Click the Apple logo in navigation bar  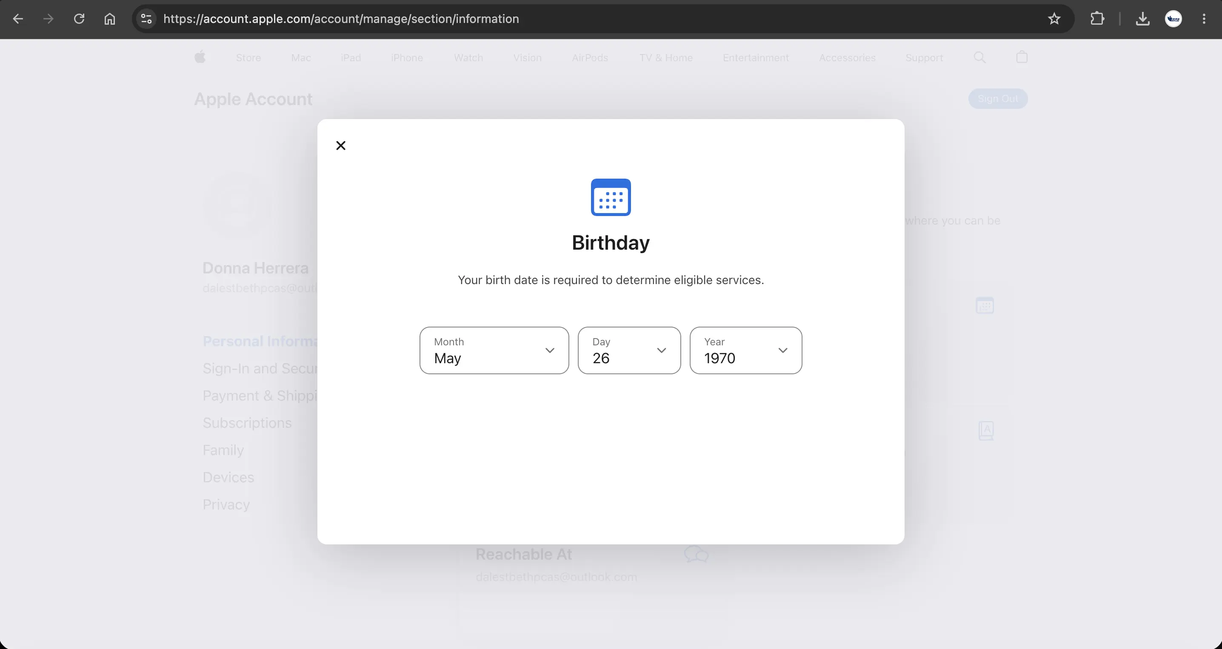[200, 57]
